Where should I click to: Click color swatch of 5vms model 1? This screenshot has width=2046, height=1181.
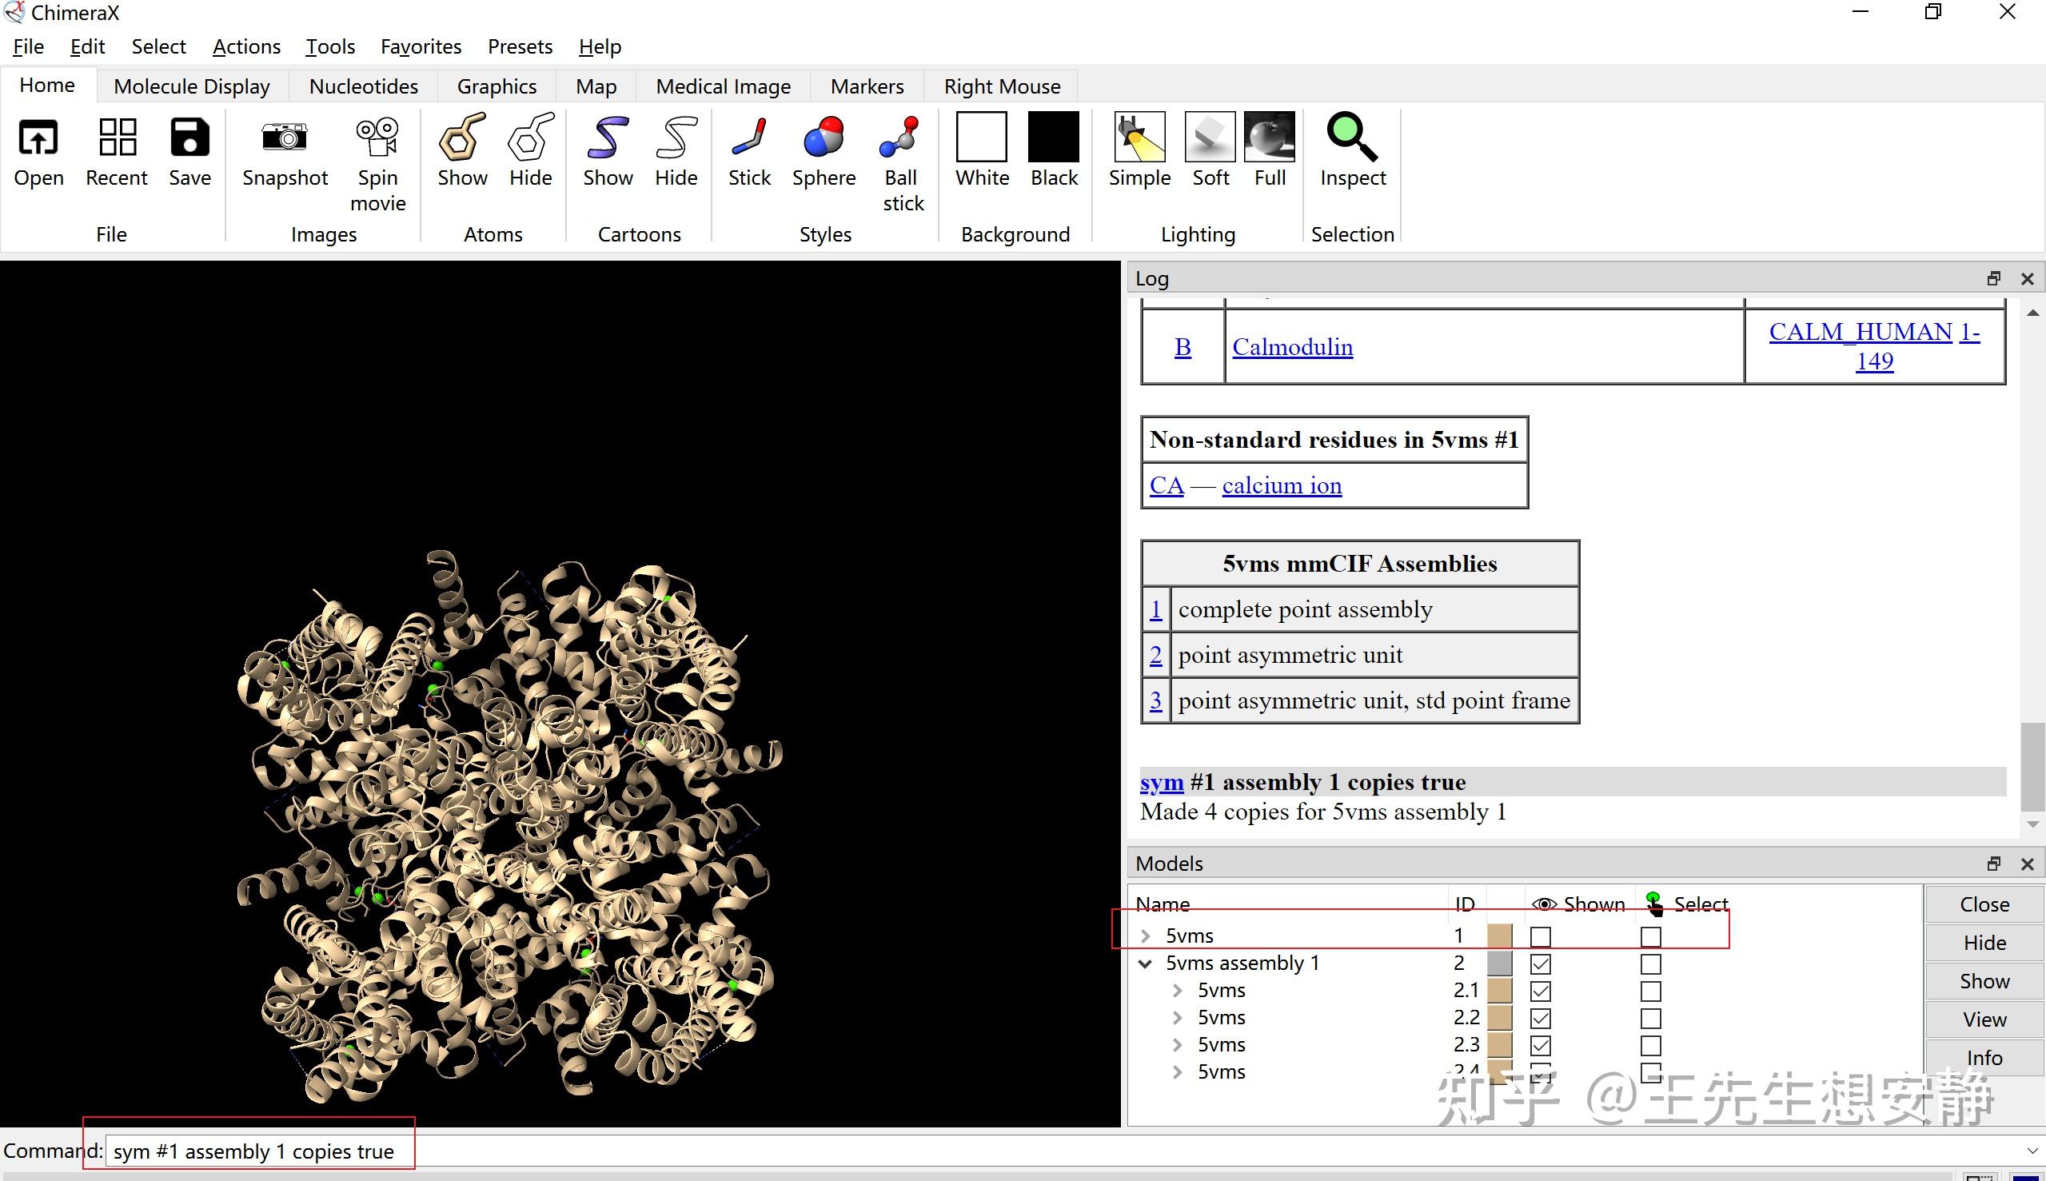[1499, 936]
